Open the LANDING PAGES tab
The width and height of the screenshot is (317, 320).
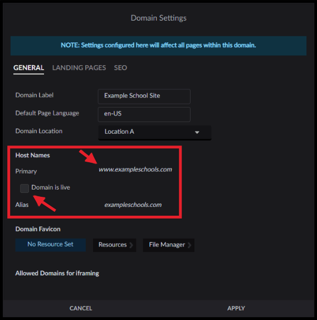pos(79,68)
